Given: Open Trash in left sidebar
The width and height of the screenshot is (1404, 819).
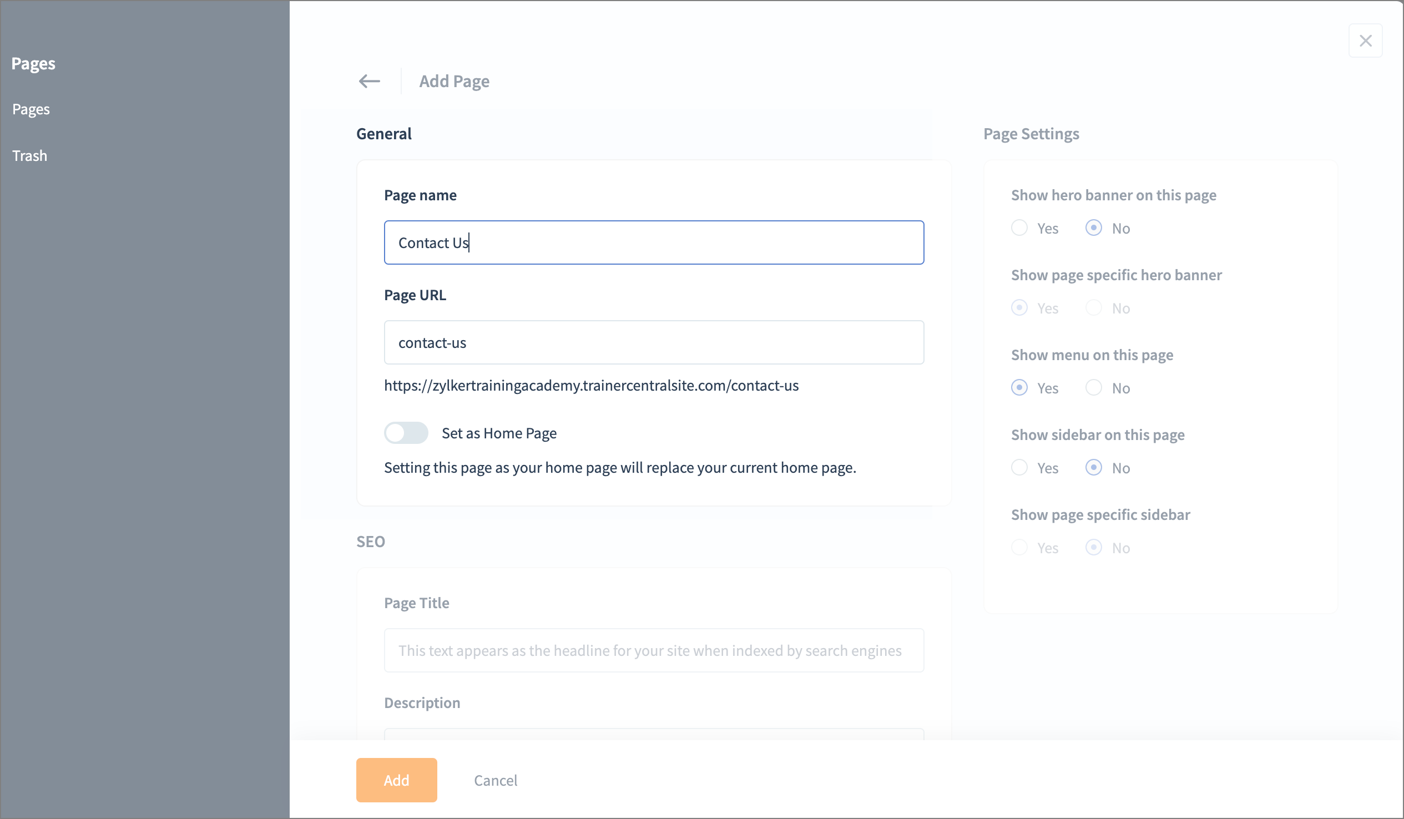Looking at the screenshot, I should pos(30,155).
